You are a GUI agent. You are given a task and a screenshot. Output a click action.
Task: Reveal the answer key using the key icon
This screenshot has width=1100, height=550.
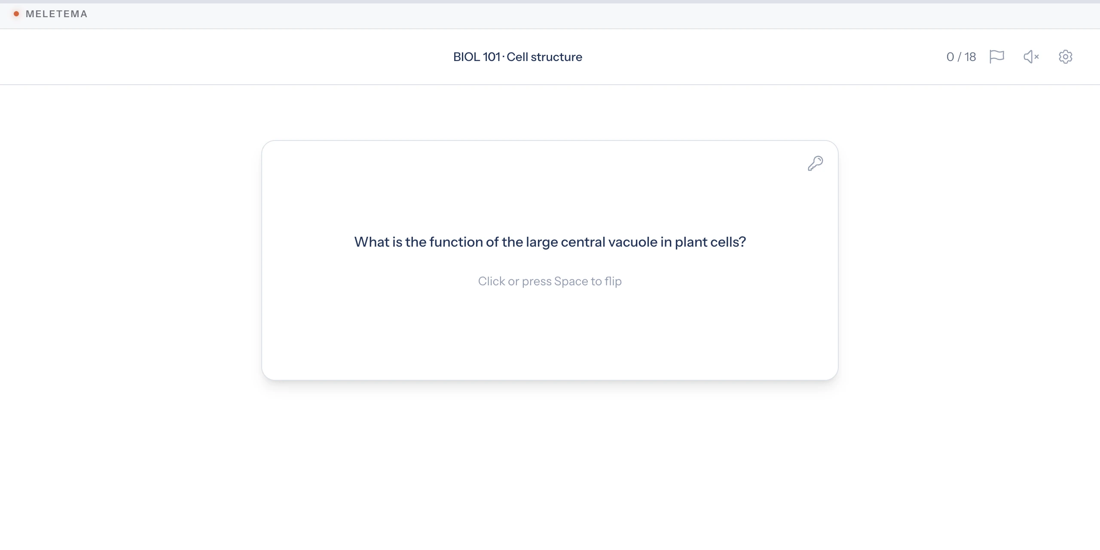click(x=815, y=163)
